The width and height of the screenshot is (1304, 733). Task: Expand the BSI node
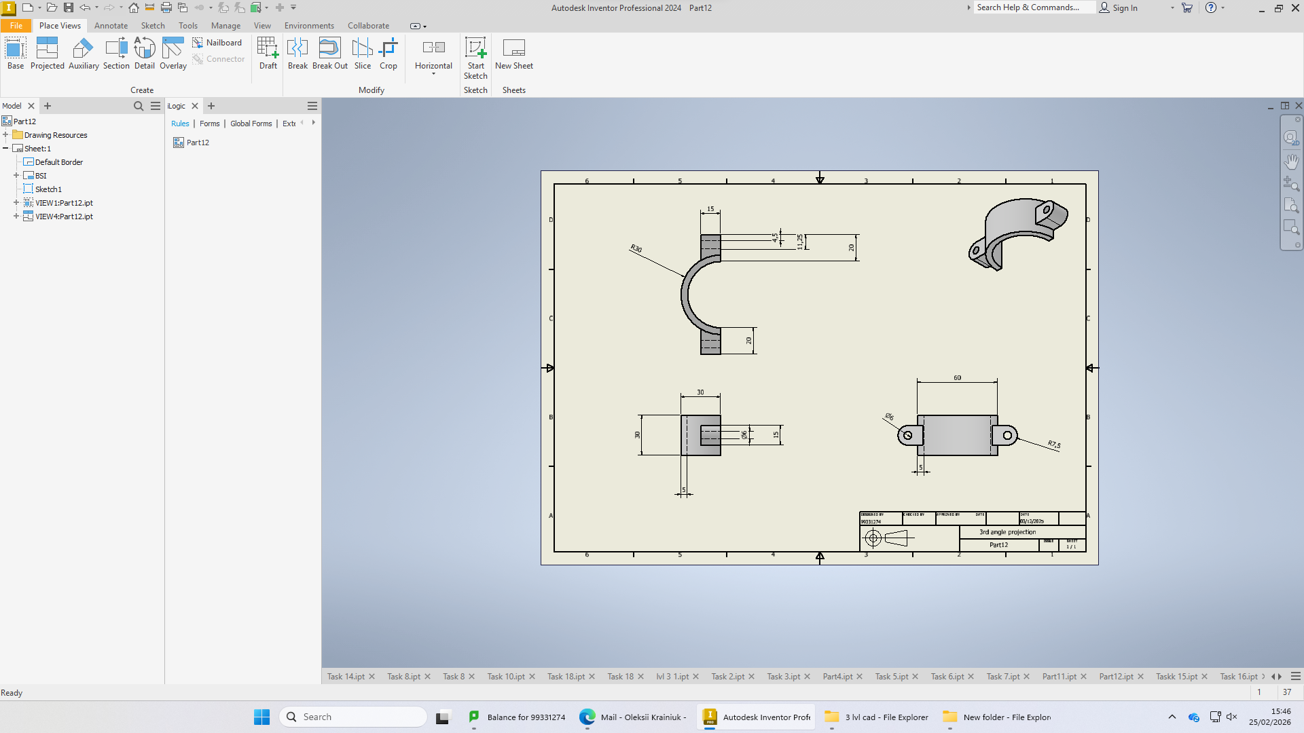(x=16, y=176)
